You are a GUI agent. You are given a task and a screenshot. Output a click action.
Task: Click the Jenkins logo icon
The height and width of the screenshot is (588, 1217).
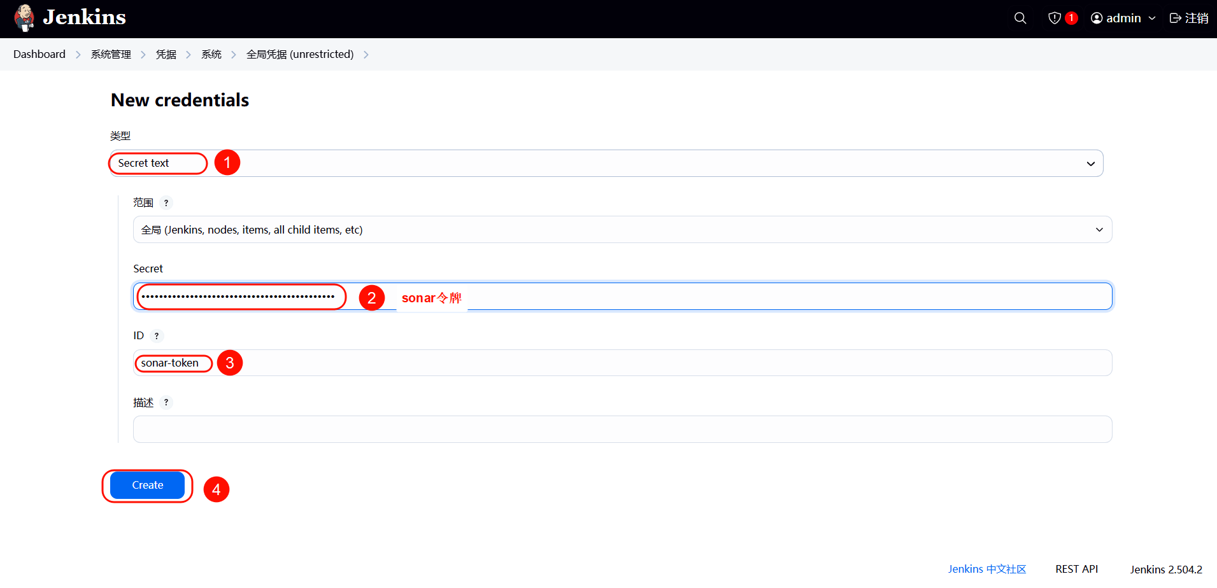(24, 18)
